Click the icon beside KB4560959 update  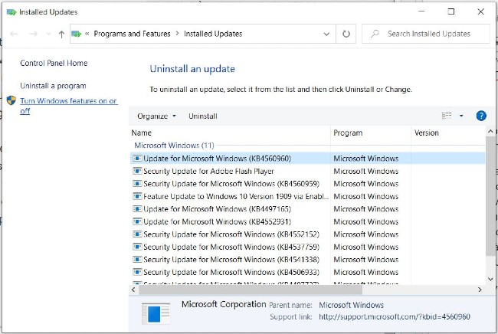pos(137,184)
